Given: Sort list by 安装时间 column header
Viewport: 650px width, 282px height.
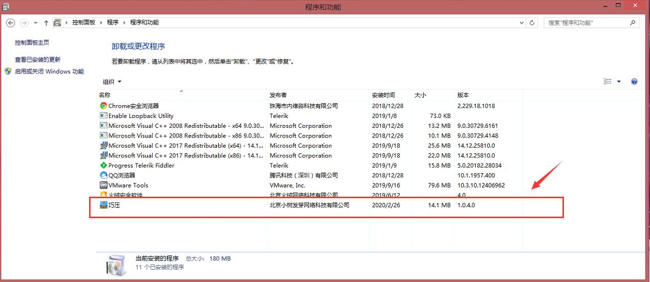Looking at the screenshot, I should pos(383,95).
